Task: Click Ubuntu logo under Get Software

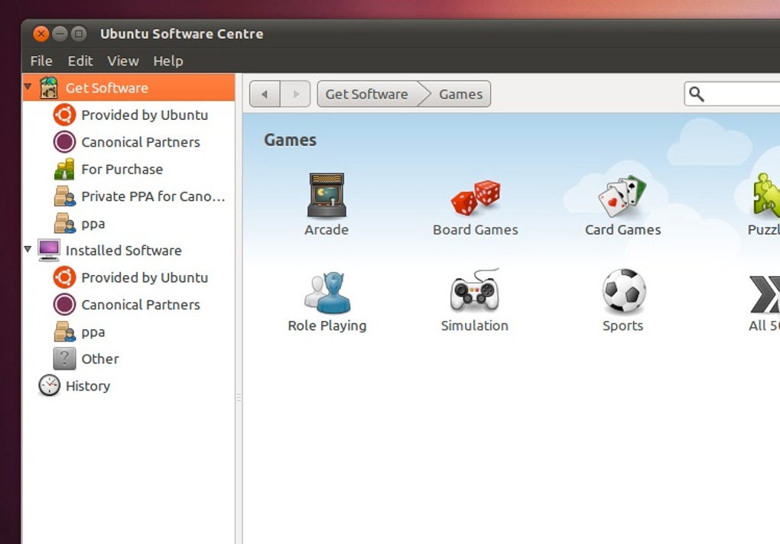Action: [64, 115]
